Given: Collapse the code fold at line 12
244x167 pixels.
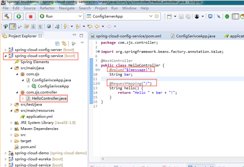Looking at the screenshot, I should pyautogui.click(x=99, y=84).
